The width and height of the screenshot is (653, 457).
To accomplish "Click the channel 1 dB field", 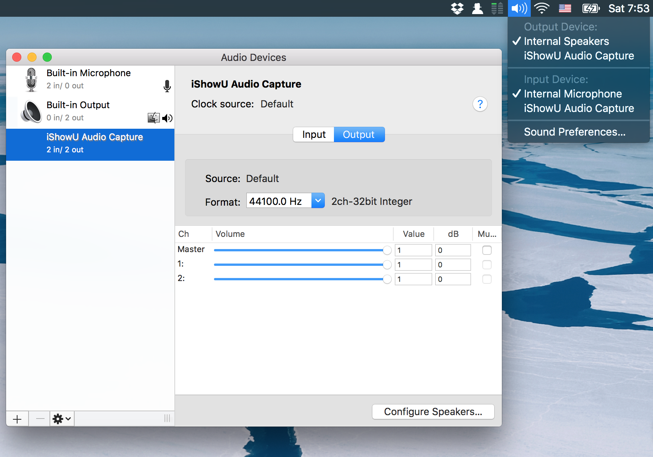I will [453, 265].
